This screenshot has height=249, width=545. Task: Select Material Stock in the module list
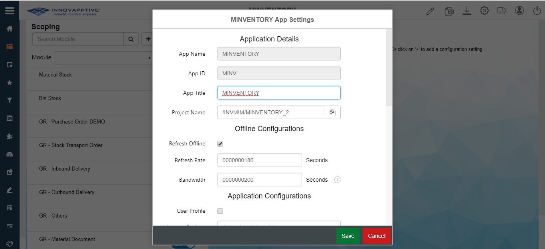55,75
